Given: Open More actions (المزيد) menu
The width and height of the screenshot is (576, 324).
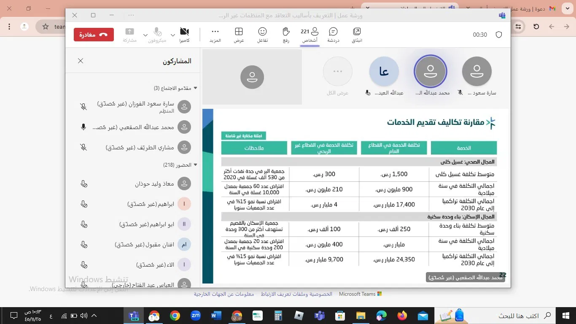Looking at the screenshot, I should click(215, 35).
